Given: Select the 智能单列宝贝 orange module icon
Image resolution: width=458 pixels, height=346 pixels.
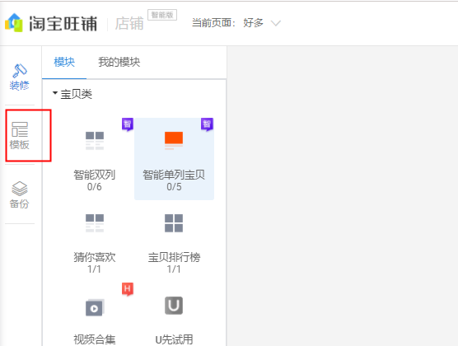Looking at the screenshot, I should 174,141.
